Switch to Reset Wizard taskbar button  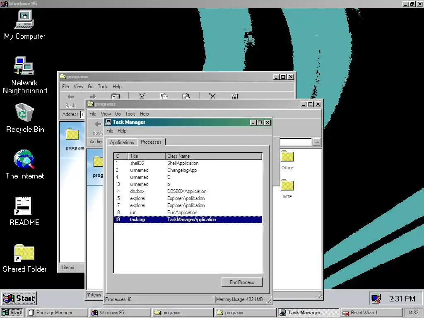click(371, 313)
